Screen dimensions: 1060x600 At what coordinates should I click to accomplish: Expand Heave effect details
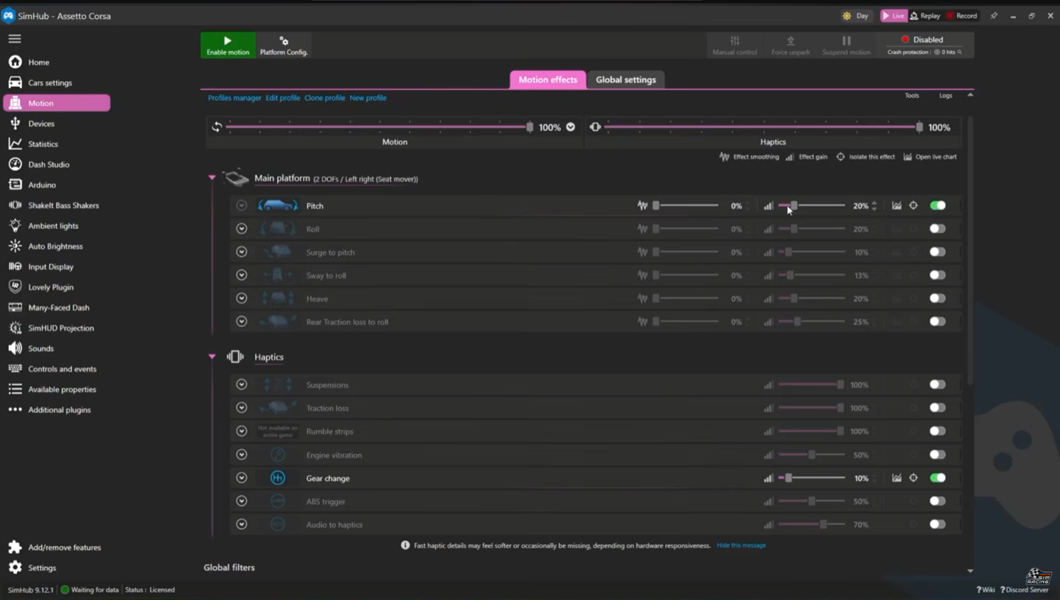242,298
